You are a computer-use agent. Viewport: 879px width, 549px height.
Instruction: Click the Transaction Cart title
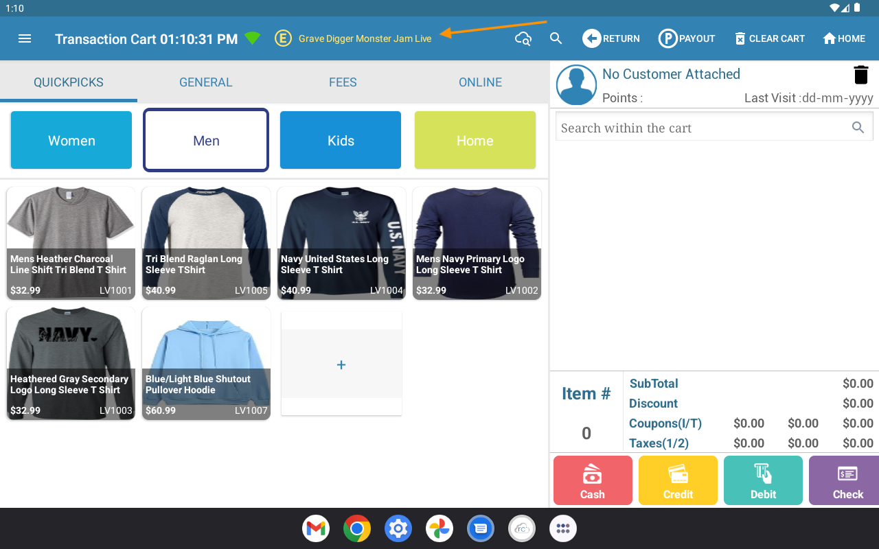(146, 39)
